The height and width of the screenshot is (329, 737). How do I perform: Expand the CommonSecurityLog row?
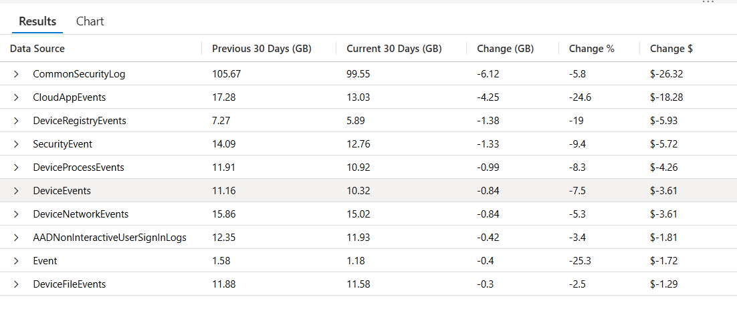(16, 74)
